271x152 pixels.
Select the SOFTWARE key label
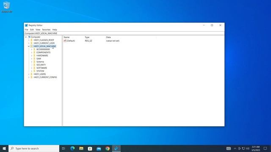tap(41, 68)
